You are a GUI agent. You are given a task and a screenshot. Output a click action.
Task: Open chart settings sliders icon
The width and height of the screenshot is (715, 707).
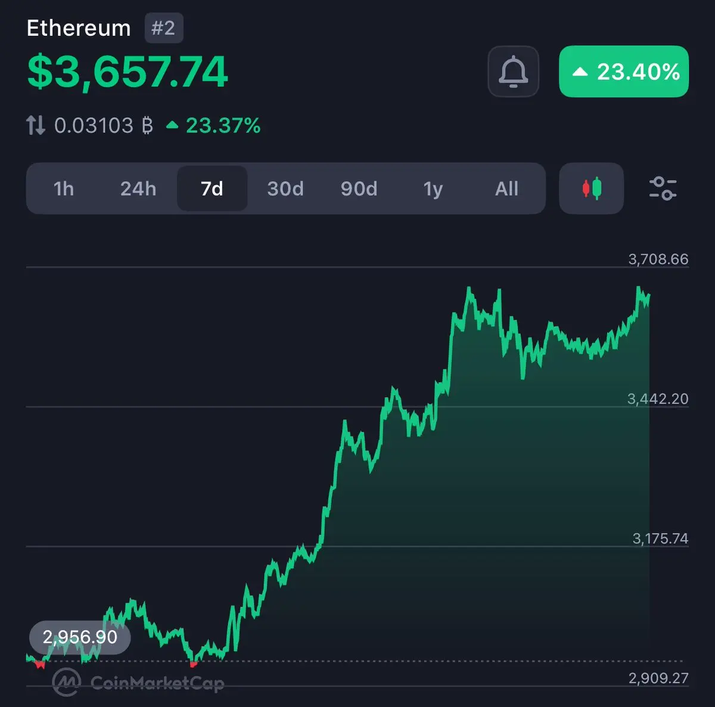coord(662,188)
